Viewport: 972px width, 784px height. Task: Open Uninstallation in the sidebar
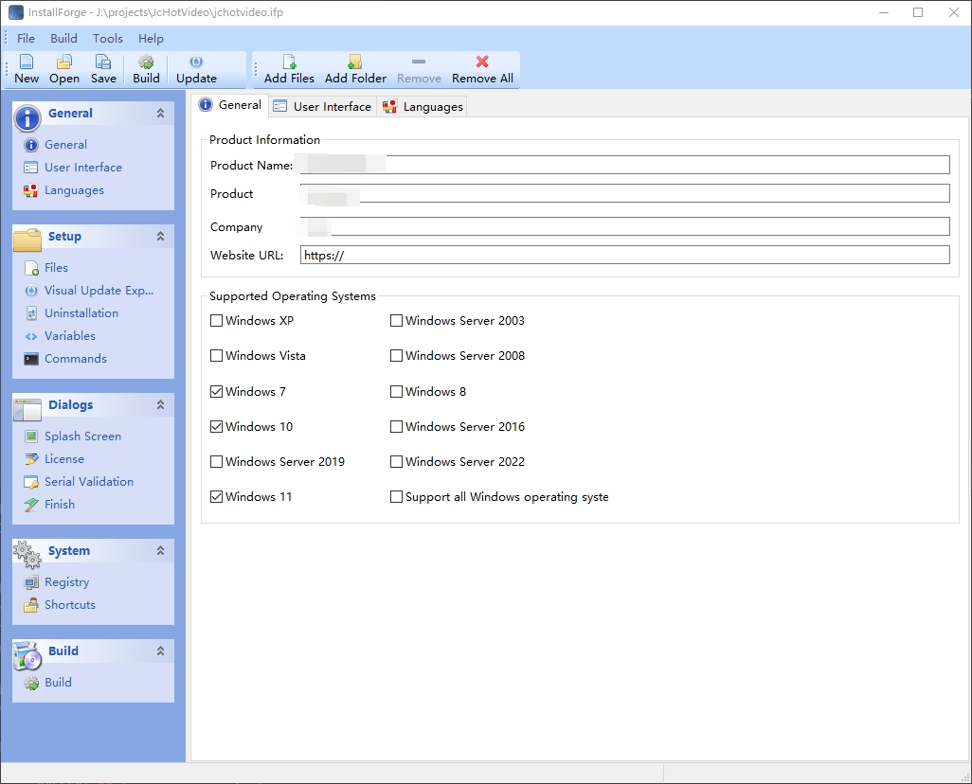[71, 313]
